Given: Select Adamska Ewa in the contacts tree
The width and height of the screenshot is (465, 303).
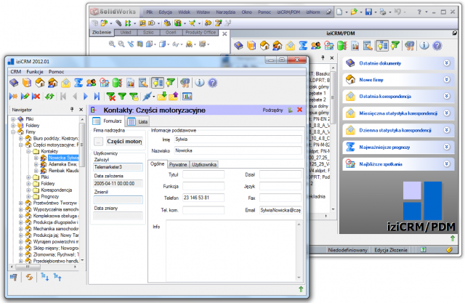Looking at the screenshot, I should pyautogui.click(x=62, y=164).
